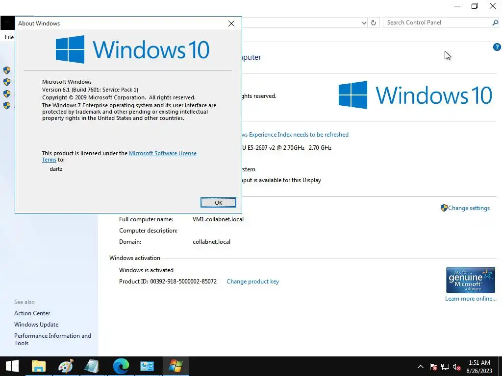Viewport: 502px width, 376px height.
Task: Select the VM1.collabnet.local computer name text
Action: click(x=218, y=219)
